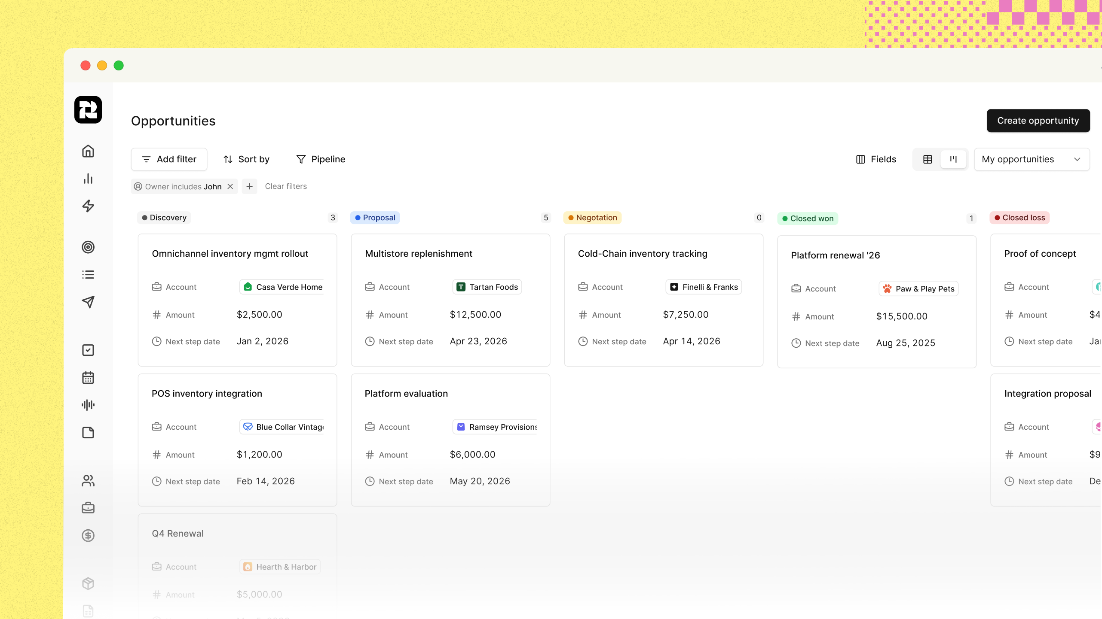Click the Clear filters link
The image size is (1102, 619).
tap(286, 186)
